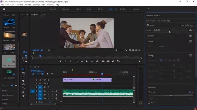Enable the Duration checkbox
The width and height of the screenshot is (197, 110).
point(191,41)
